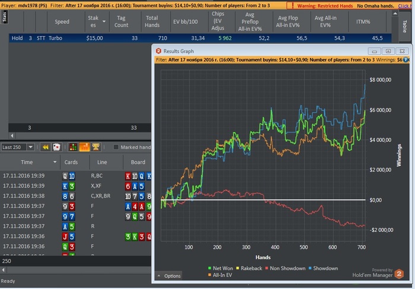Click the J 5 hole cards in hand list

click(x=69, y=237)
